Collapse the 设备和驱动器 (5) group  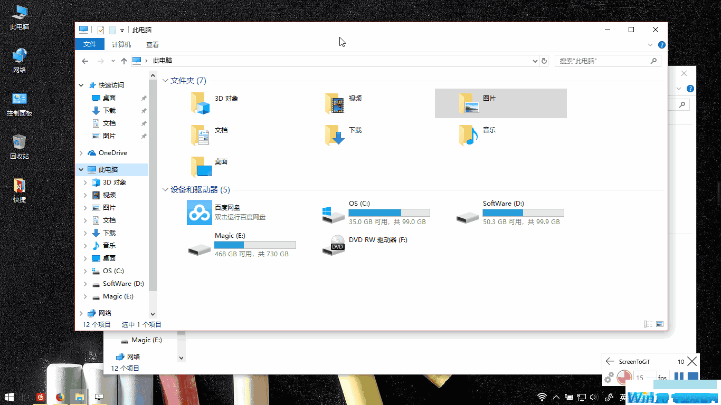point(165,190)
